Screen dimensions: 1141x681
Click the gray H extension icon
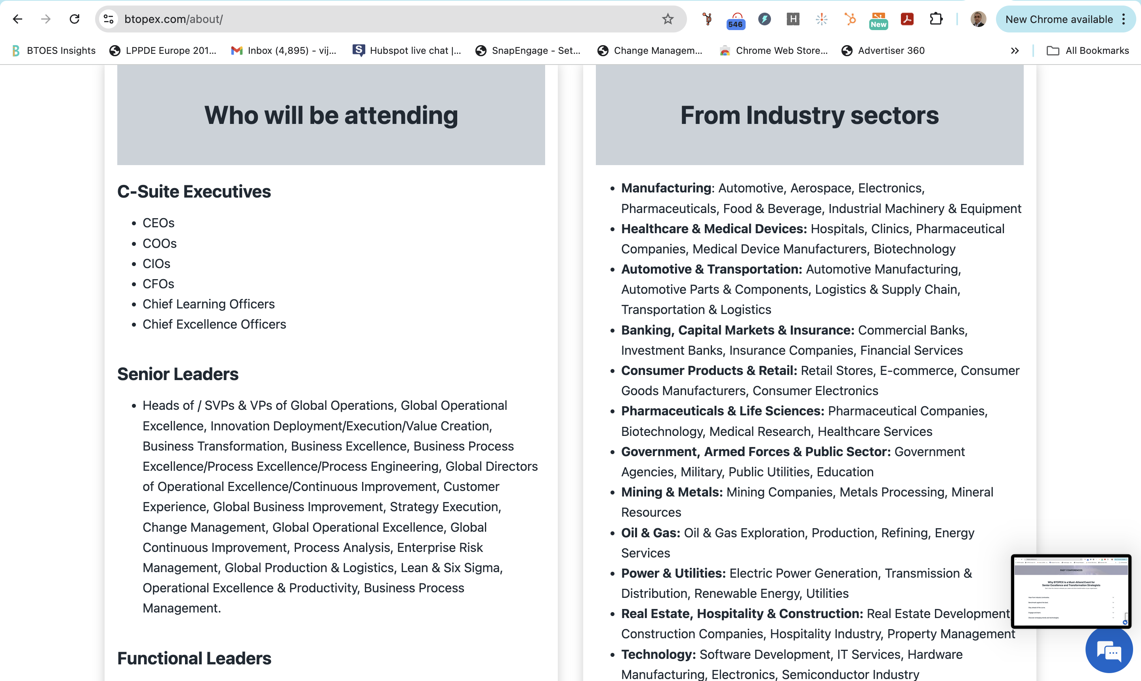pos(793,19)
